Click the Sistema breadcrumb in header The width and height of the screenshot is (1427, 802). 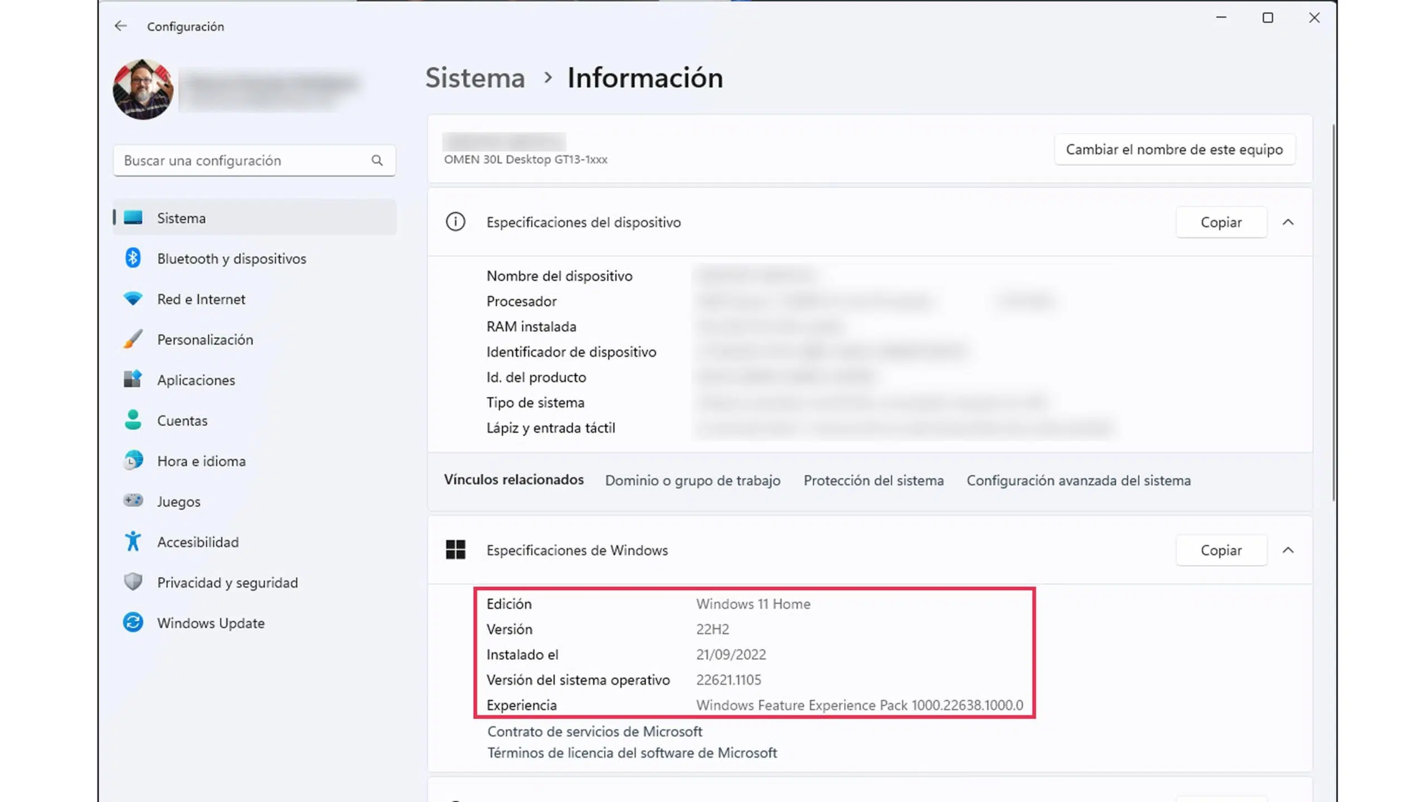click(x=475, y=77)
